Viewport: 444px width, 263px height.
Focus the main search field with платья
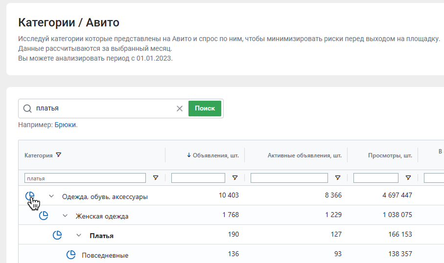tap(104, 109)
